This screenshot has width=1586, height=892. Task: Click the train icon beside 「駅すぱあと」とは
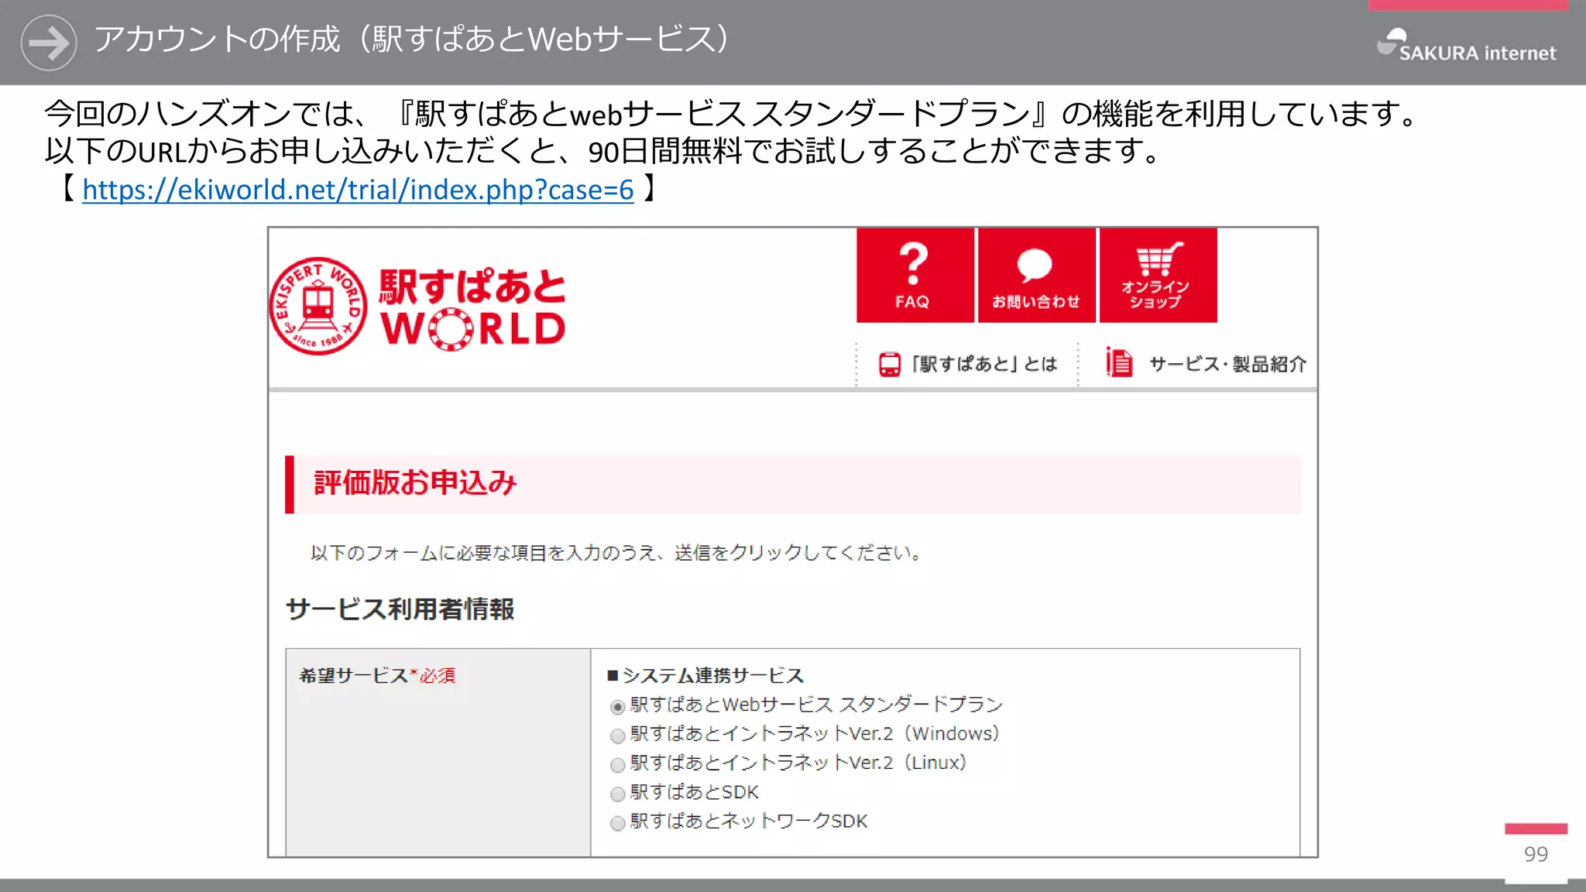click(890, 364)
